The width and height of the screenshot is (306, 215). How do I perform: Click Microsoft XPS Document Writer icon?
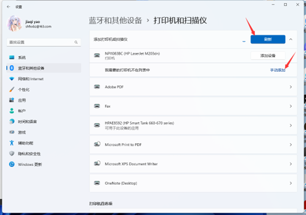coord(97,163)
